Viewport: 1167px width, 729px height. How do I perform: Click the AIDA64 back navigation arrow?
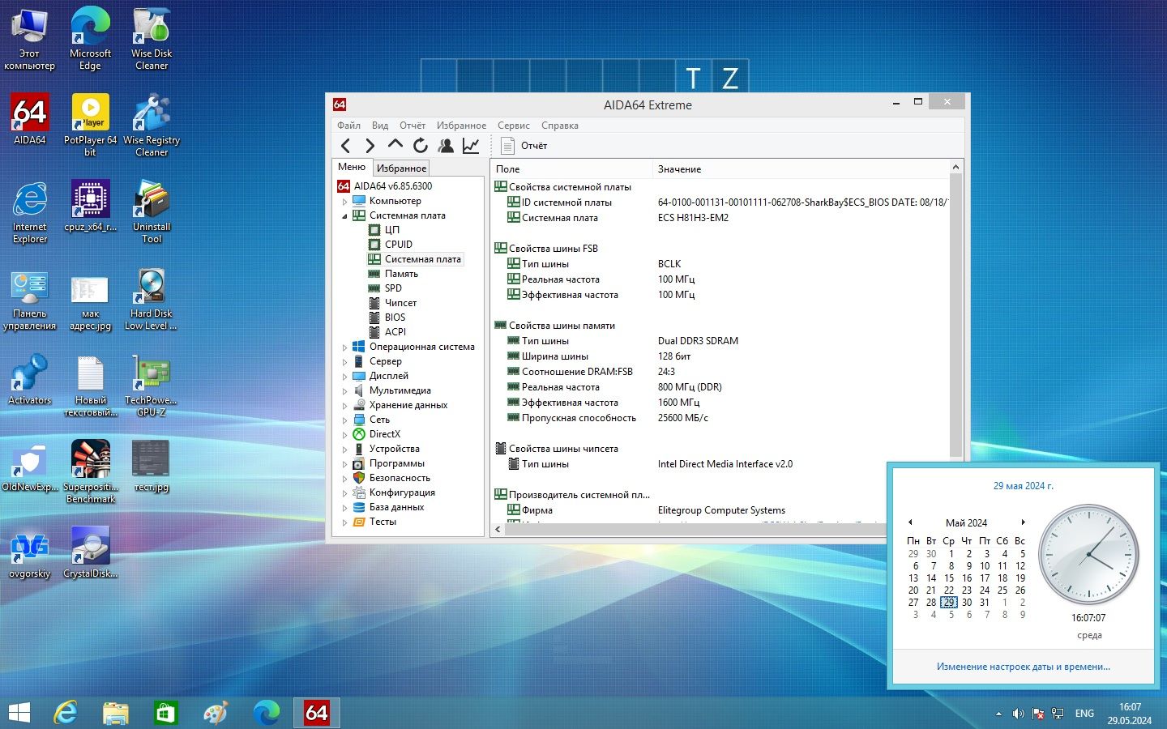(346, 146)
